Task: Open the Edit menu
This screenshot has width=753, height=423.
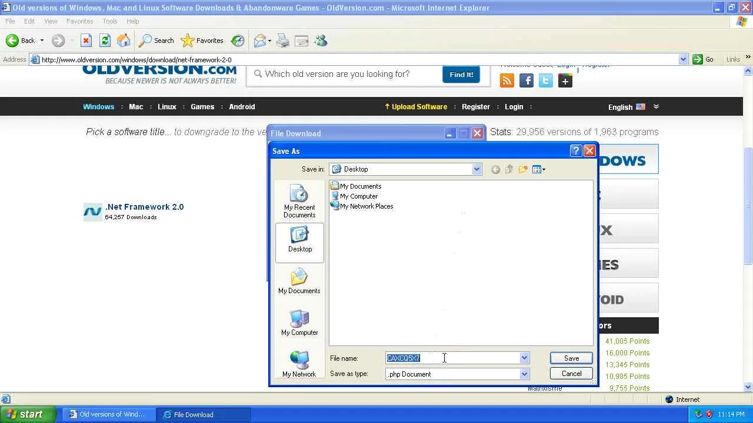Action: [x=29, y=21]
